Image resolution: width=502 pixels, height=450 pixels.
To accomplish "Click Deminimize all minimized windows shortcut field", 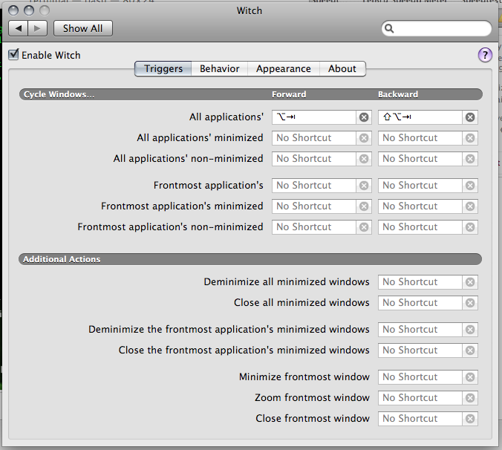I will click(x=420, y=282).
